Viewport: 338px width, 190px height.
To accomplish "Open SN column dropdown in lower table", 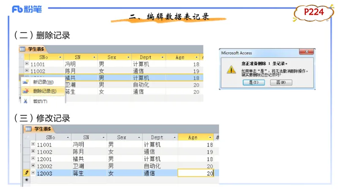I will (103, 138).
